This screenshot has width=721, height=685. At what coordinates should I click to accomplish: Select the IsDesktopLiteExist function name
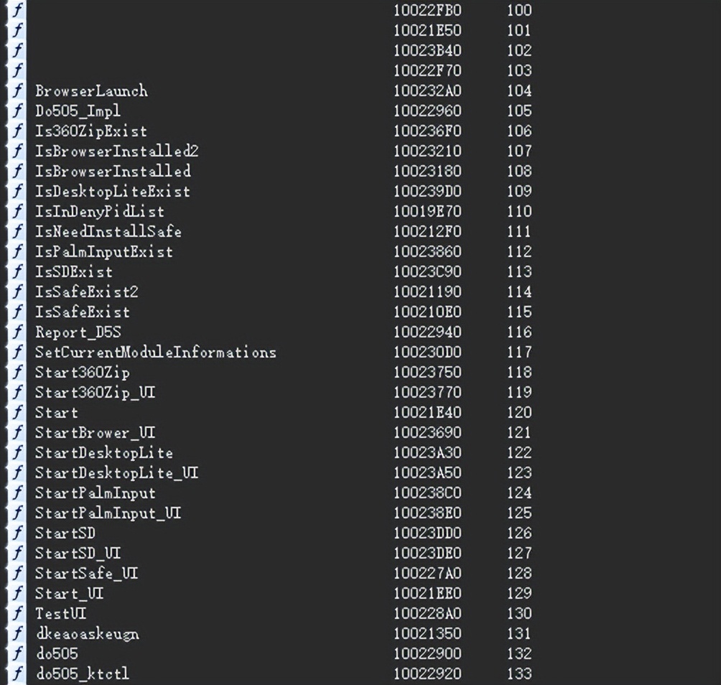coord(113,191)
